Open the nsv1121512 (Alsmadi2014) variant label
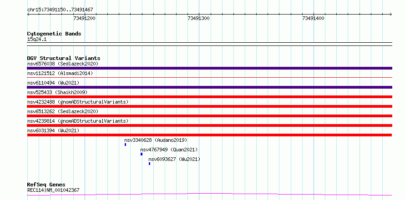 click(60, 73)
